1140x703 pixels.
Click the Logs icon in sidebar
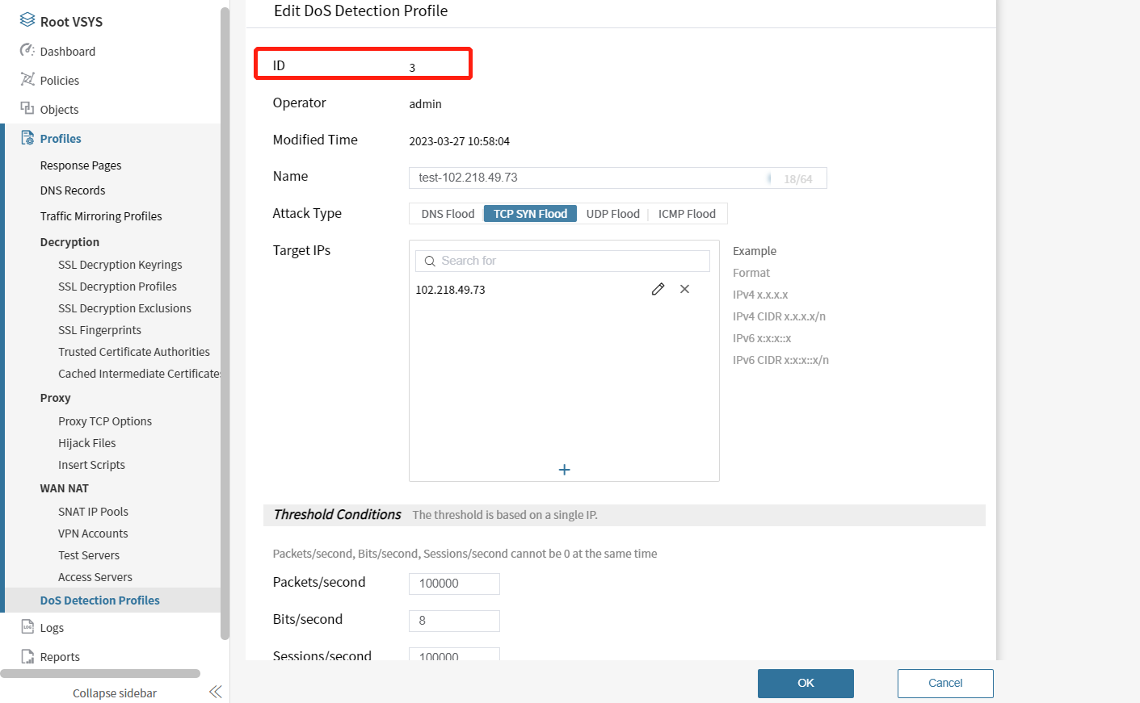[27, 627]
